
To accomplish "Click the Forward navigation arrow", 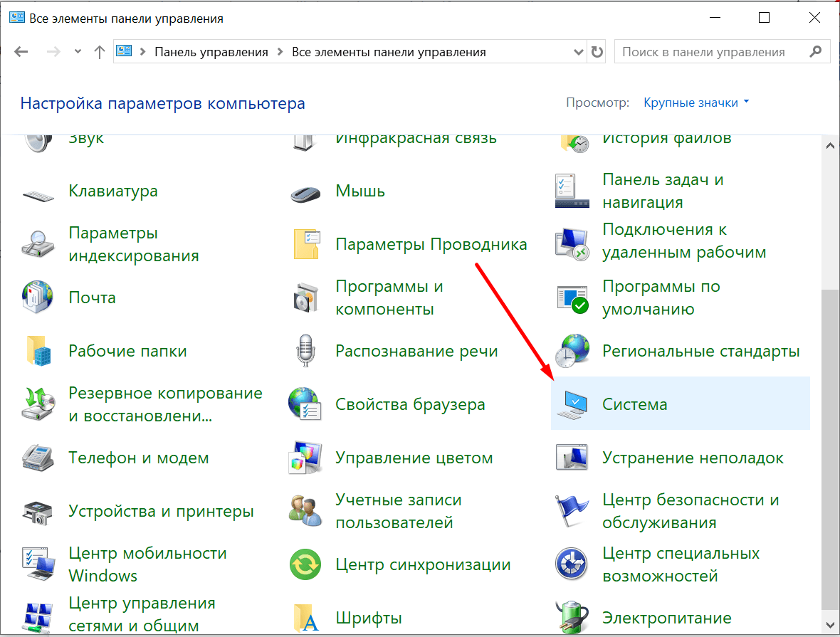I will point(53,52).
